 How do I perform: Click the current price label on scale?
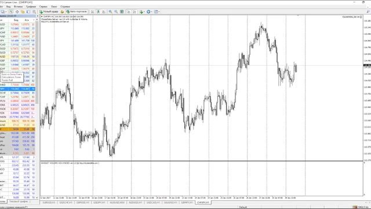click(367, 65)
